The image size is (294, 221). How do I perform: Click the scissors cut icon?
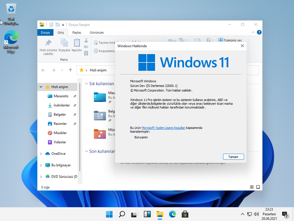point(86,40)
